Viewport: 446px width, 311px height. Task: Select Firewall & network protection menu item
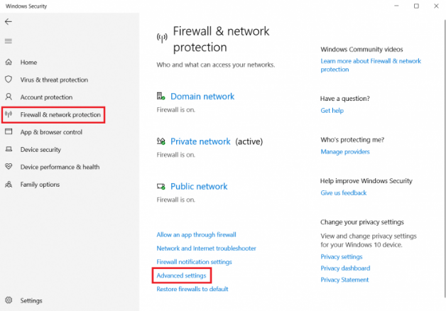point(53,115)
